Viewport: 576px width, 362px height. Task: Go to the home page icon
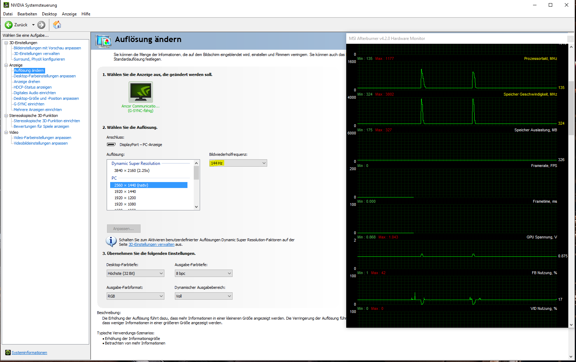pos(57,25)
